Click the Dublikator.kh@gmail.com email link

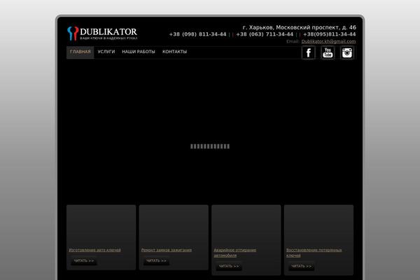click(x=328, y=41)
